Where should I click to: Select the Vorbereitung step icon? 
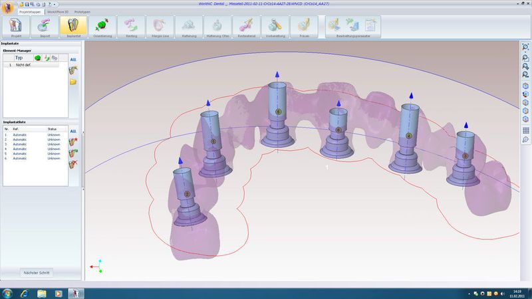point(274,27)
